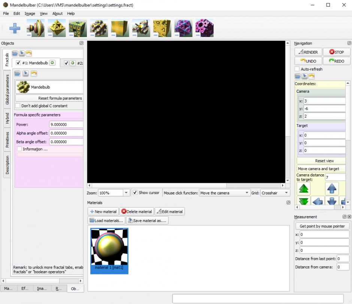Open the Grid Crosshair dropdown
Screen dimensions: 352x304
tap(275, 193)
